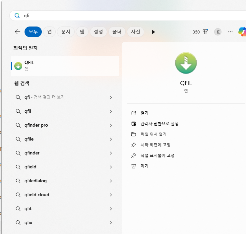Expand the chevron for qfi 검색 결과 더 보기

111,97
